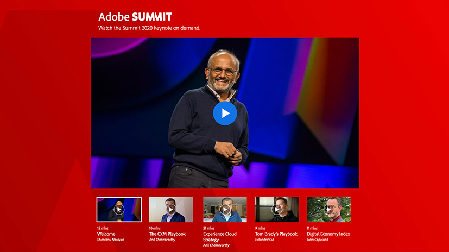
Task: Choose the Tom Brady's Playbook title
Action: [276, 234]
